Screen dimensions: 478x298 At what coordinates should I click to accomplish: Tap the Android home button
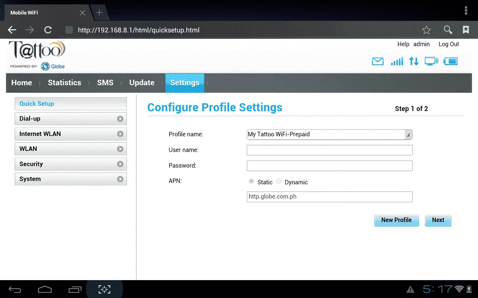[45, 289]
